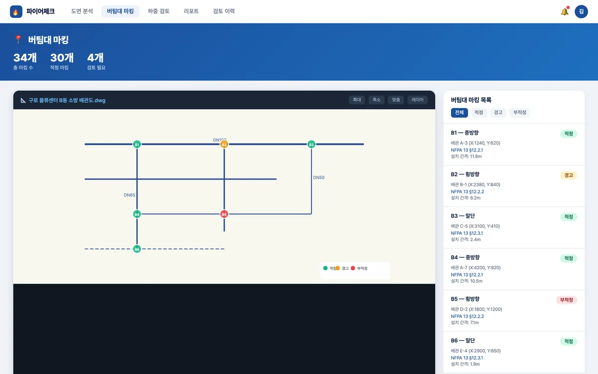598x374 pixels.
Task: Click 버팀대 마킹 목록 panel heading
Action: (471, 100)
